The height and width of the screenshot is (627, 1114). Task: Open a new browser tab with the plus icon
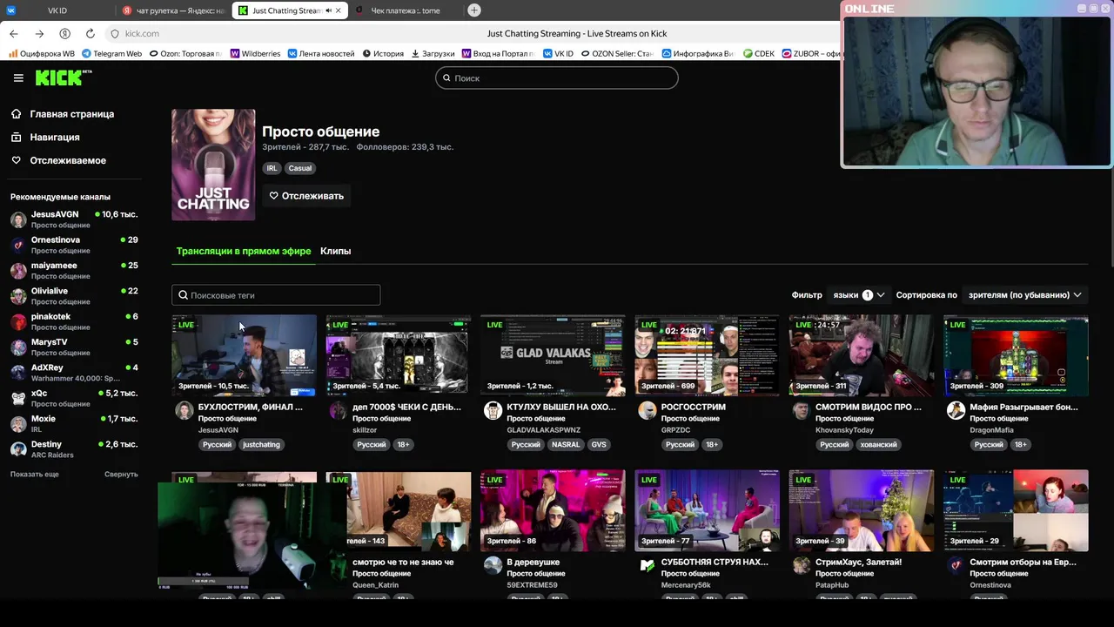pyautogui.click(x=473, y=10)
